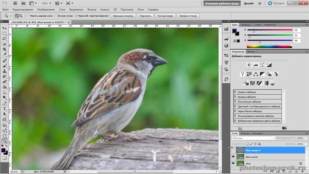309x174 pixels.
Task: Enable the resize windows to fit checkbox
Action: pos(28,16)
